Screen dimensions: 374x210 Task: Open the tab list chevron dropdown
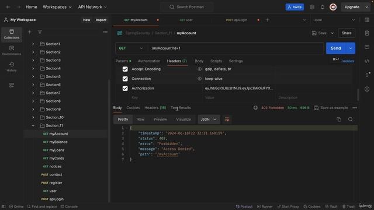304,20
